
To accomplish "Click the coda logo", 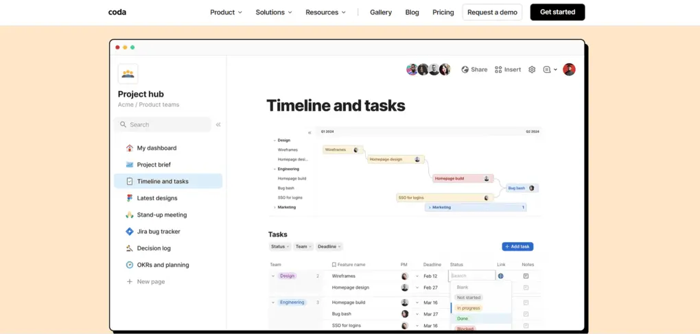I will tap(117, 12).
